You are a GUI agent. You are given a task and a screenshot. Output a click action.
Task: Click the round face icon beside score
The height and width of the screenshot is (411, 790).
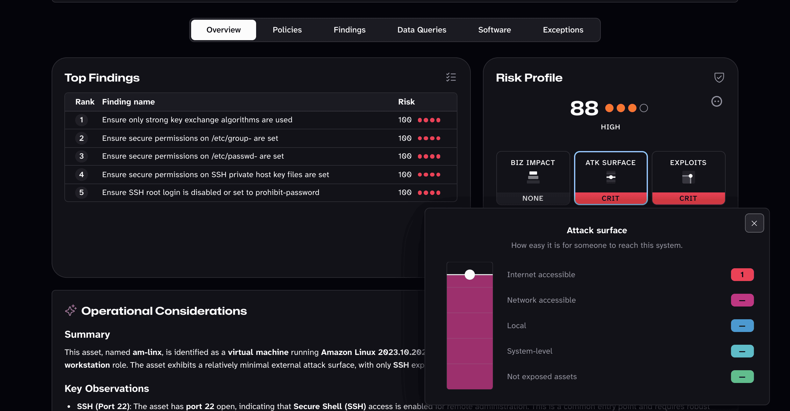pos(716,101)
